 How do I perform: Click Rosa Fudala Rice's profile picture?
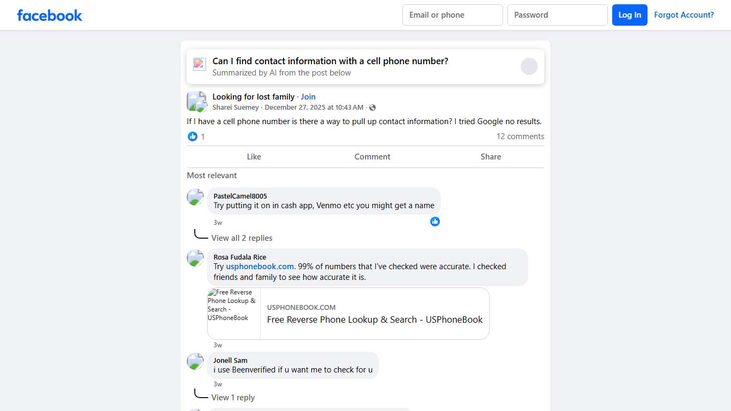(195, 258)
